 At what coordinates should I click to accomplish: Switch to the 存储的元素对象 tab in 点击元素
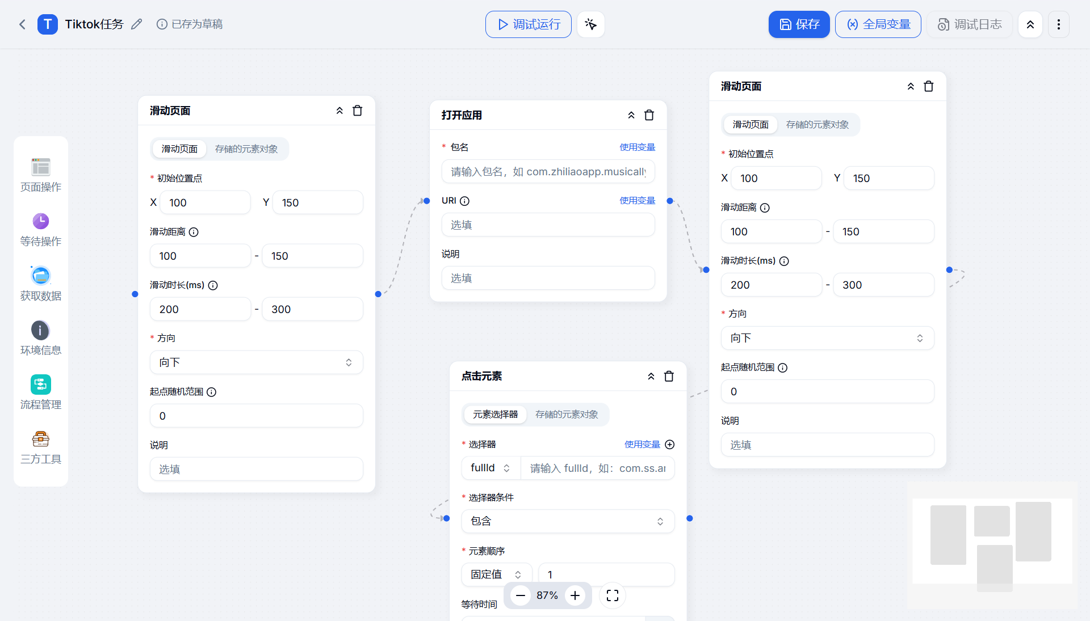[x=565, y=415]
